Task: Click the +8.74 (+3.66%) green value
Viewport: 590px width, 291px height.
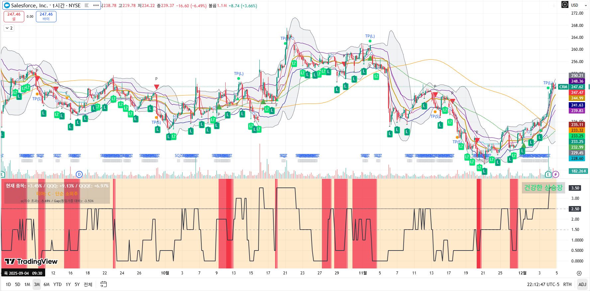Action: click(x=243, y=6)
